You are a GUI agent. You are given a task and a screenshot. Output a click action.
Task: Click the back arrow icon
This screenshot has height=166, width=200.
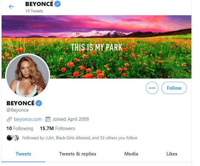(11, 6)
